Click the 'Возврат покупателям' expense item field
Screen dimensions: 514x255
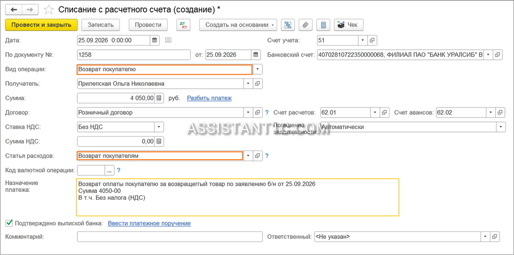pyautogui.click(x=160, y=156)
